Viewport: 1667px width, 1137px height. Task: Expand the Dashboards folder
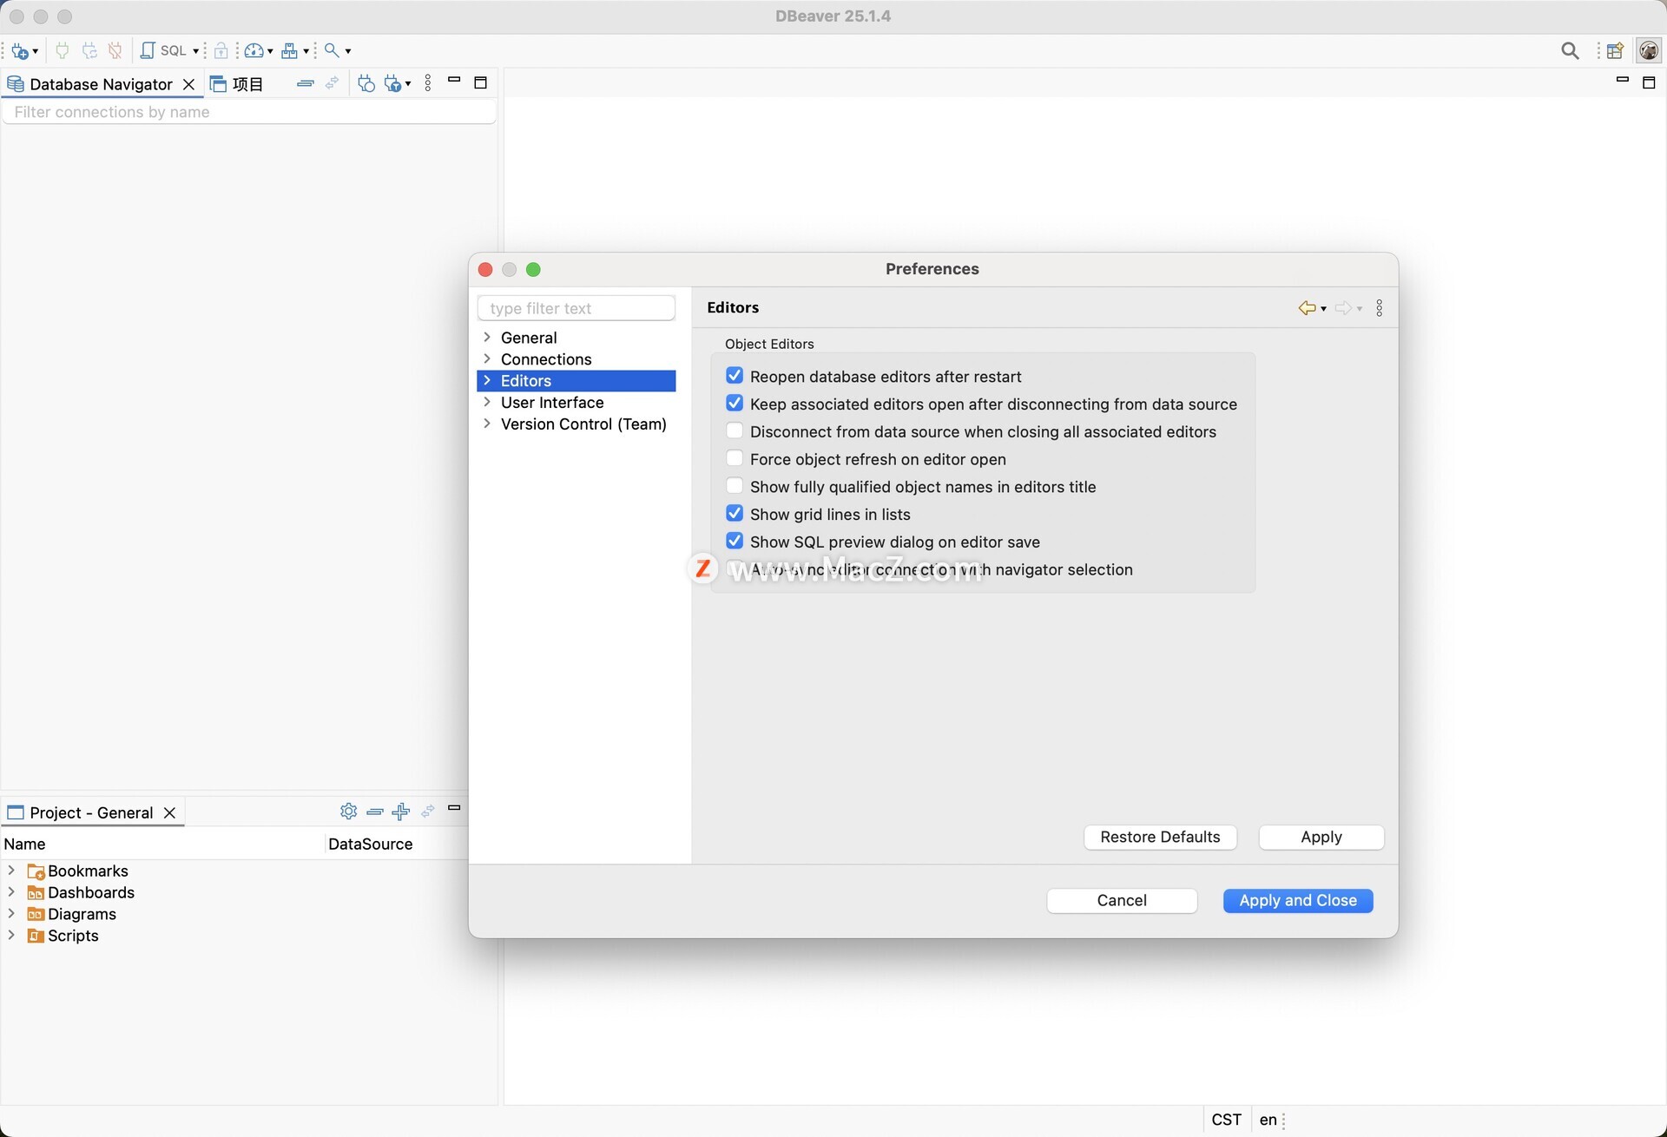coord(11,891)
